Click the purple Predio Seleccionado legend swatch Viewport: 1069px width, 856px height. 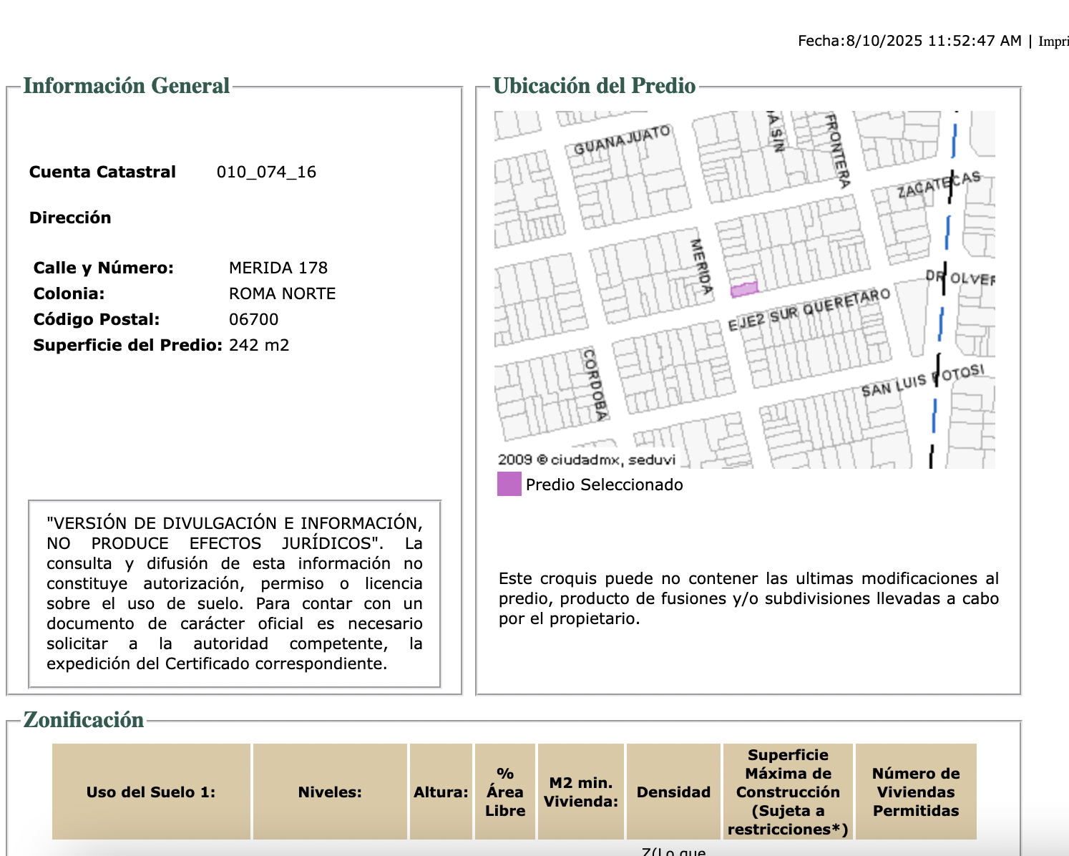[x=509, y=485]
